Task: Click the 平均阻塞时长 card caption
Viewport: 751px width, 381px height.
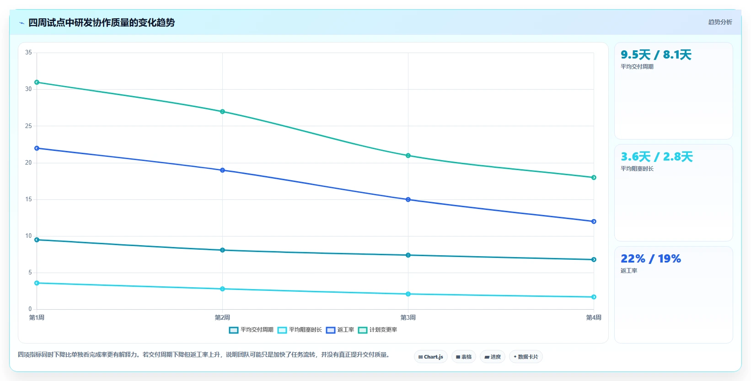Action: pos(637,169)
